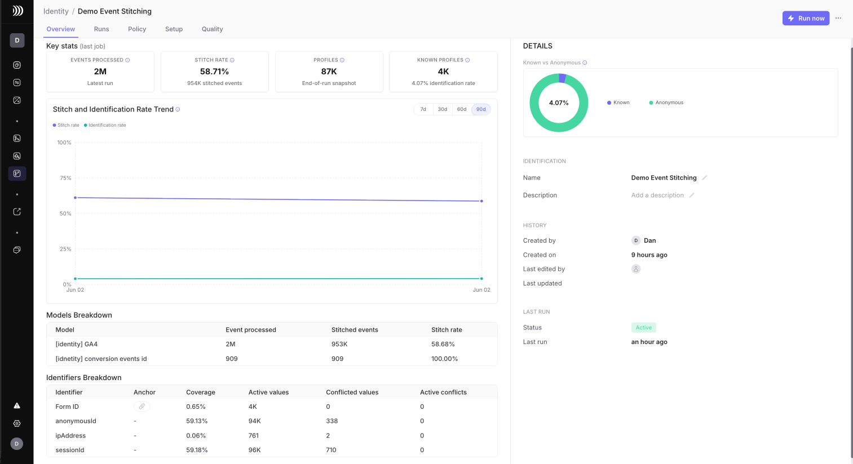Click info icon next to Known vs Anonymous
This screenshot has width=853, height=464.
(x=585, y=63)
